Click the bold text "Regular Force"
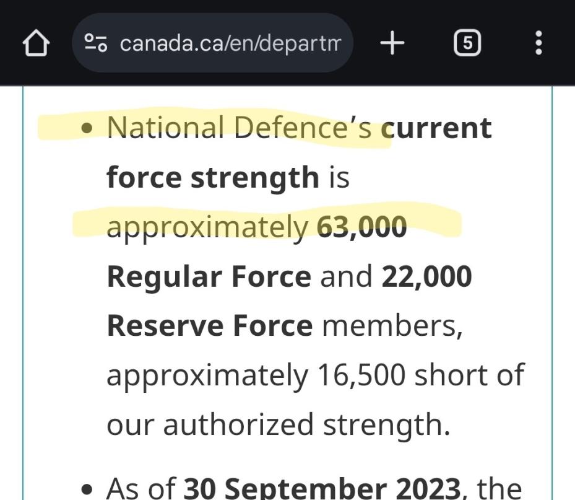 click(209, 276)
